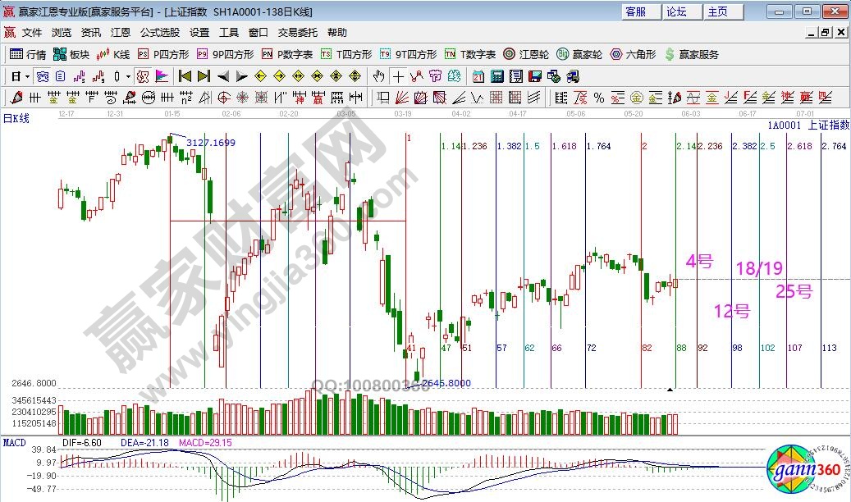The width and height of the screenshot is (851, 502).
Task: Open the 江恩轮 Gann wheel tool
Action: click(x=525, y=54)
